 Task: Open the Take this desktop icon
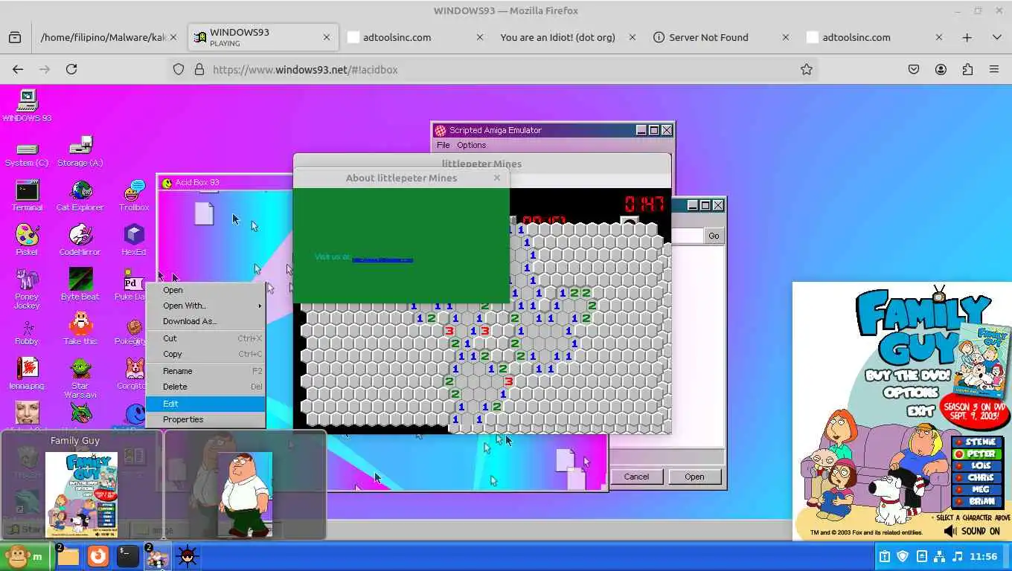tap(80, 329)
